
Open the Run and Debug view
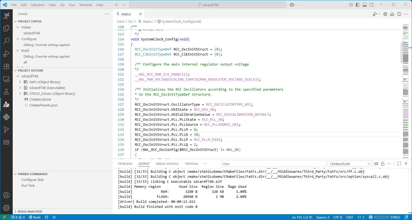point(6,54)
